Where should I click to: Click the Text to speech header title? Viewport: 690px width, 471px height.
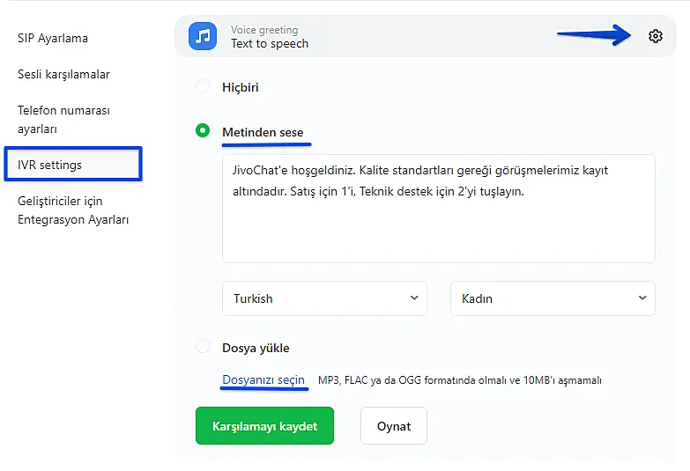(x=270, y=43)
